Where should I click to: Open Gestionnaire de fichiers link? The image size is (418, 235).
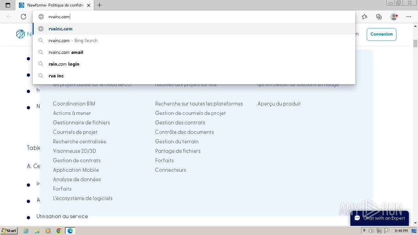click(x=82, y=122)
